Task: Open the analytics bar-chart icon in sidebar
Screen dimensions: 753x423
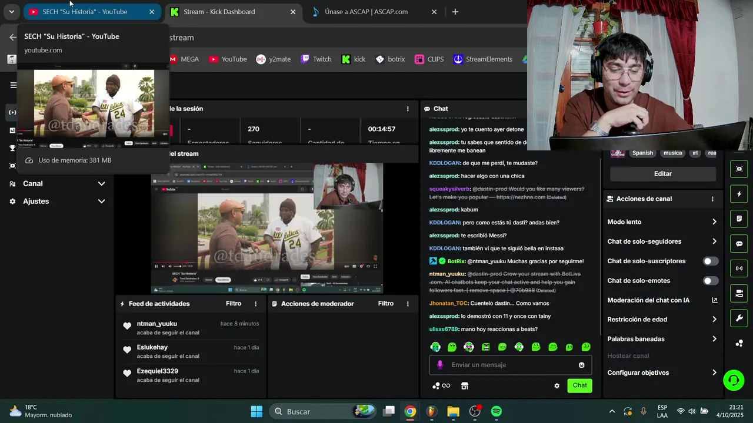Action: click(12, 130)
